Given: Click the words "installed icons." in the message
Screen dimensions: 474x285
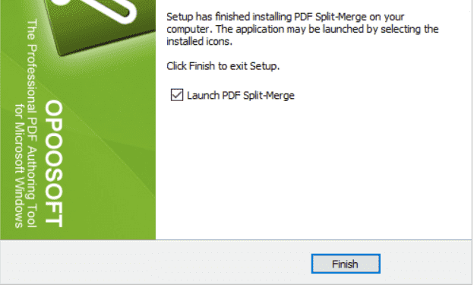Looking at the screenshot, I should [x=199, y=42].
